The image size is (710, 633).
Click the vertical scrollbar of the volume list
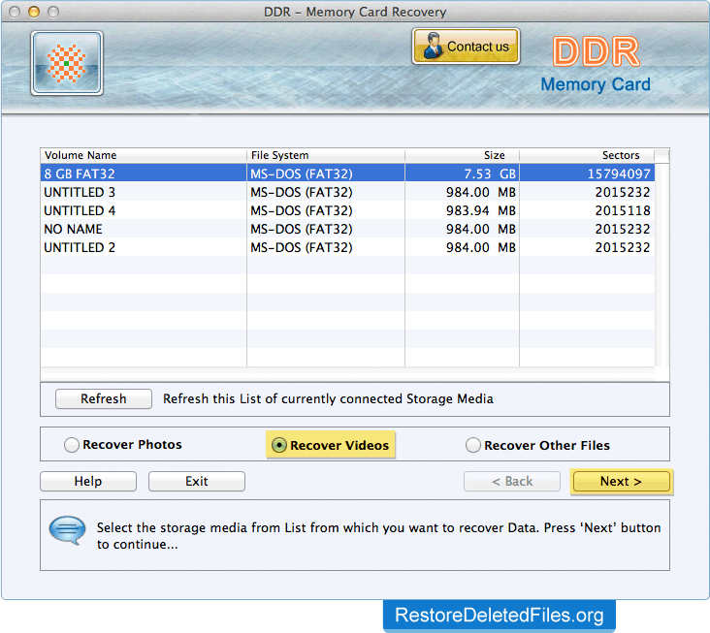pyautogui.click(x=662, y=265)
